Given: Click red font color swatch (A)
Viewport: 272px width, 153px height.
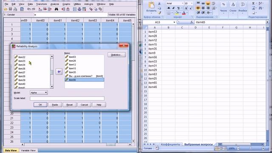Looking at the screenshot, I should [x=184, y=13].
